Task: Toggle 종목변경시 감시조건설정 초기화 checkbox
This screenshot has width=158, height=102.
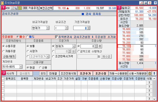Action: pyautogui.click(x=56, y=37)
